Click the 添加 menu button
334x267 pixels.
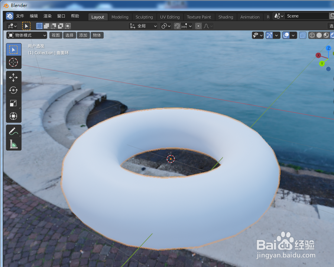click(83, 35)
